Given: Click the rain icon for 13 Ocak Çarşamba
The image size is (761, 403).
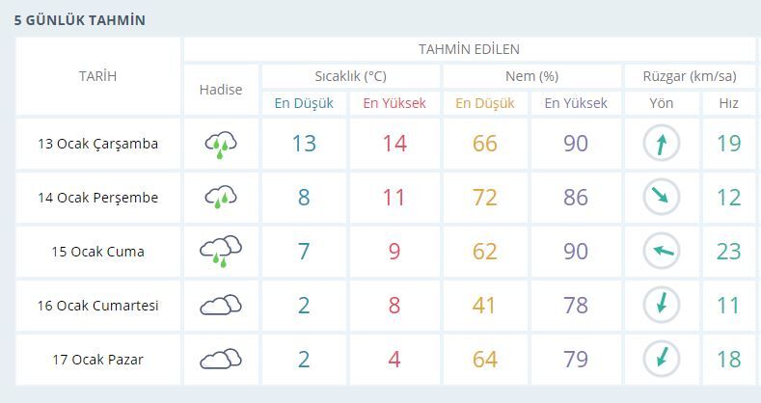Looking at the screenshot, I should click(x=221, y=145).
